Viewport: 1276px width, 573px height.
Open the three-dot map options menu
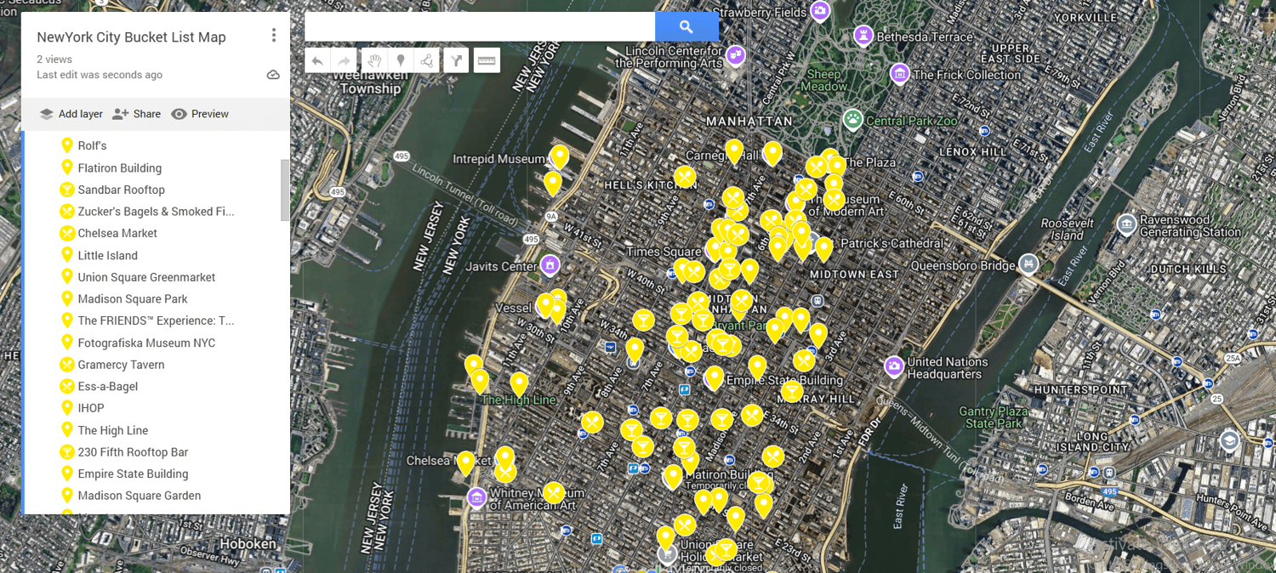[273, 35]
